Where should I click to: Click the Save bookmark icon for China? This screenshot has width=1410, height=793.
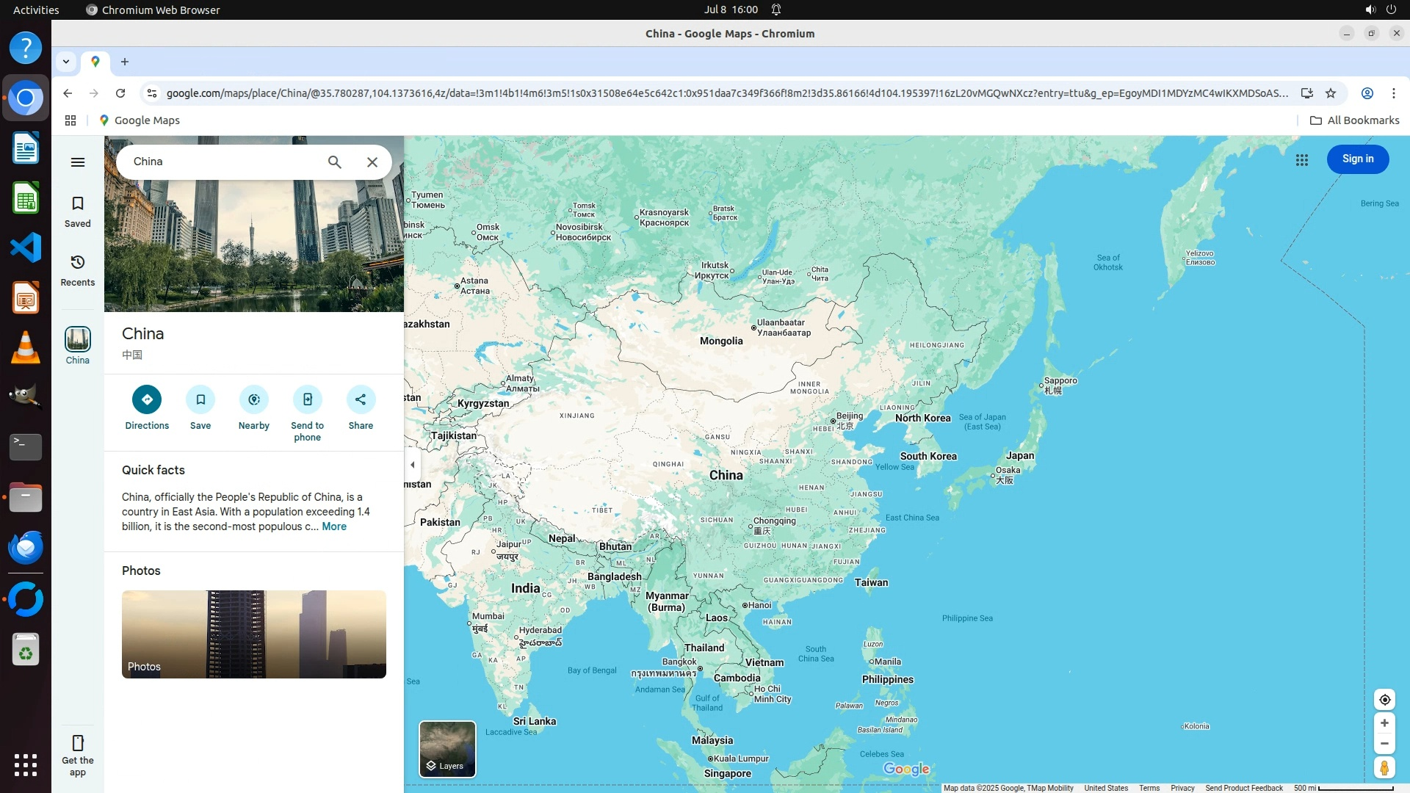pyautogui.click(x=200, y=399)
